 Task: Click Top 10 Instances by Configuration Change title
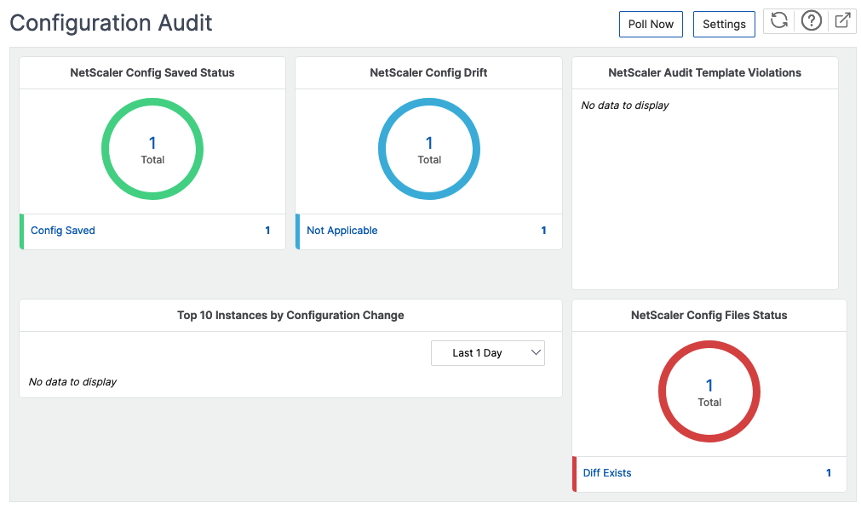pos(290,315)
